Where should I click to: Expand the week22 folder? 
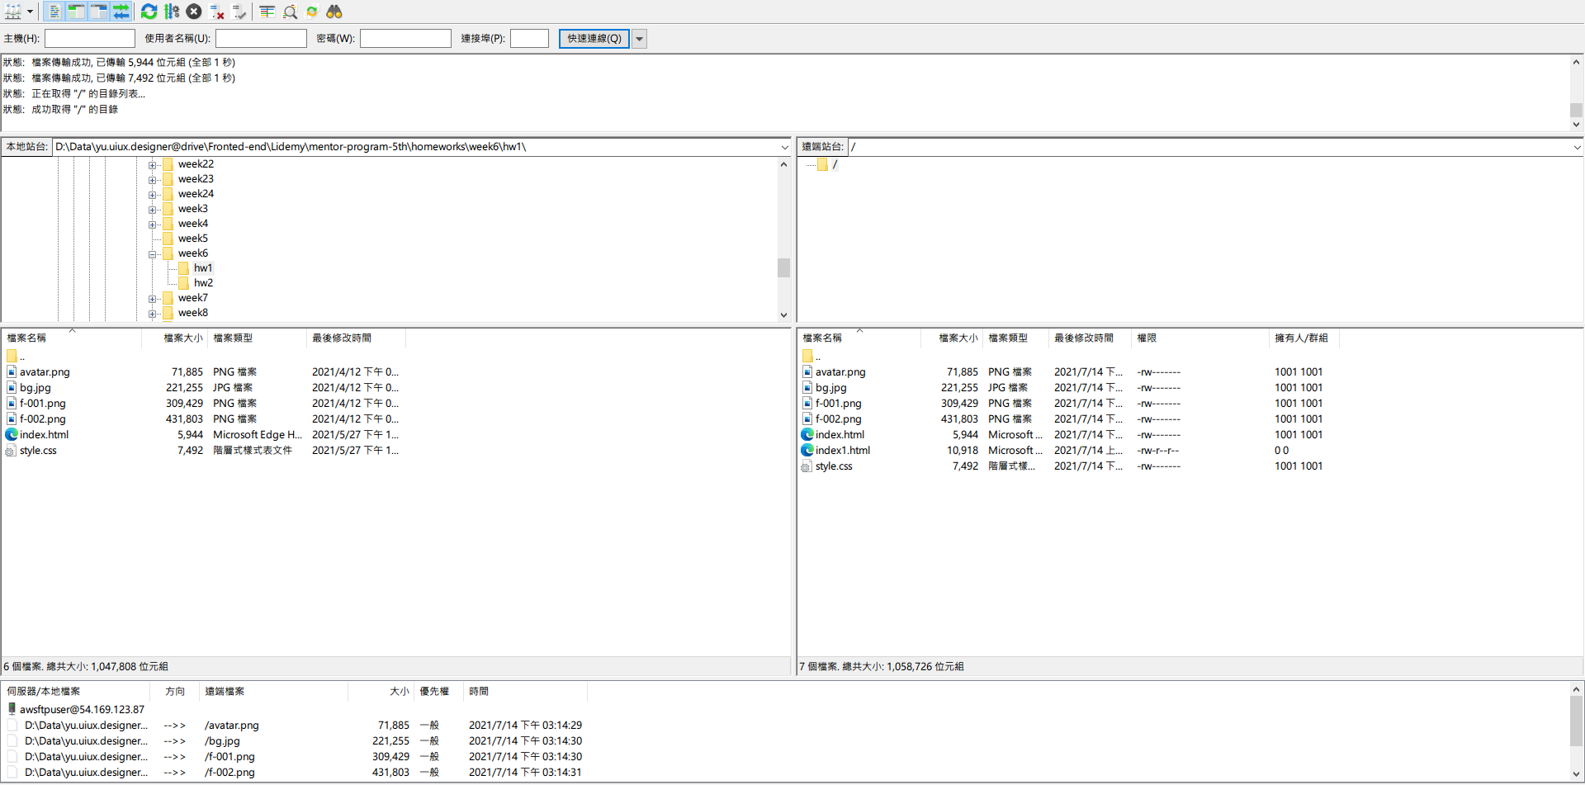point(152,165)
